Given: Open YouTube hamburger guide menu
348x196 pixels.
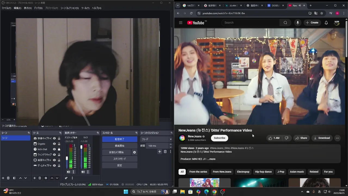Looking at the screenshot, I should [x=181, y=23].
